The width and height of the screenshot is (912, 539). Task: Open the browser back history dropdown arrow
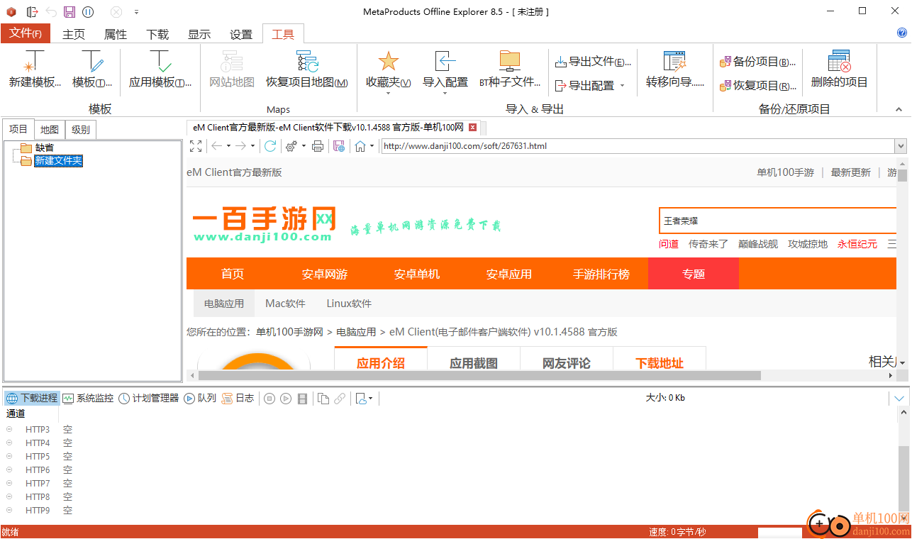coord(228,146)
